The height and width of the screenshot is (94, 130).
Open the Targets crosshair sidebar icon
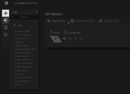click(x=6, y=13)
